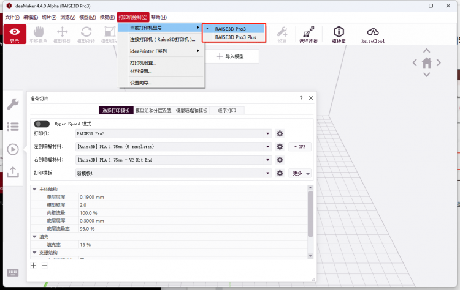
Task: Rotate view with the down arrow
Action: pyautogui.click(x=427, y=75)
